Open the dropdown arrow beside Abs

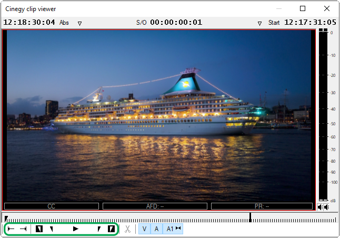pos(79,23)
